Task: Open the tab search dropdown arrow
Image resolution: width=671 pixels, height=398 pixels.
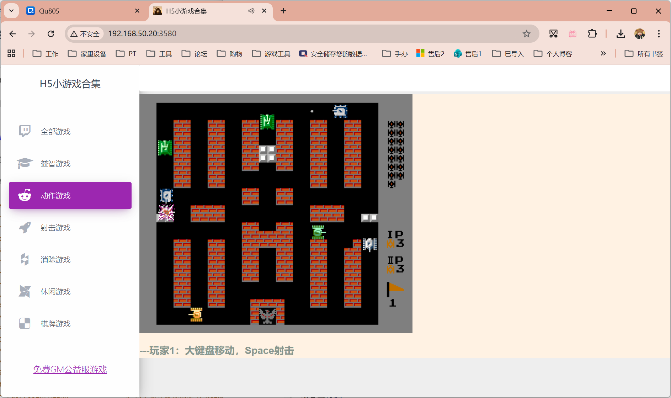Action: pos(11,11)
